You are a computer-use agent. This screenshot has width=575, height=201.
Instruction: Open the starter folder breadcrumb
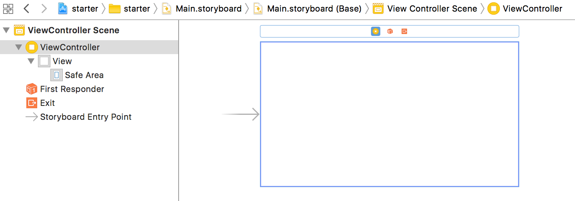[x=130, y=9]
